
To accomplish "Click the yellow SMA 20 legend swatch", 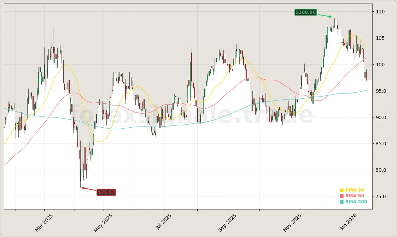I will point(342,190).
